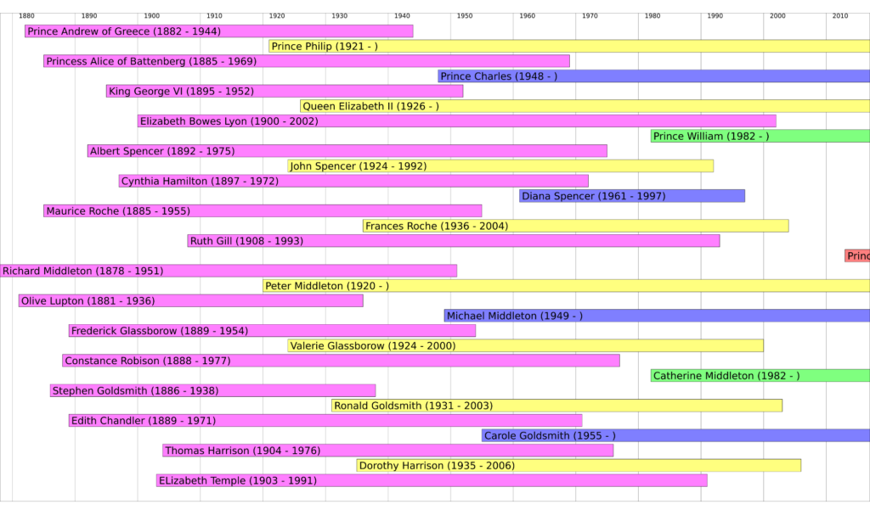Select Maurice Roche (1885 - 1955) bar
This screenshot has height=521, width=870.
click(263, 210)
